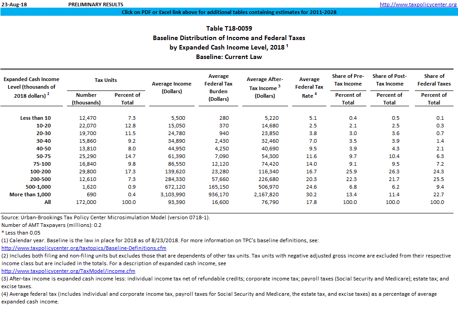Follow the TaxModel/income.cfm link
Viewport: 458px width, 330px height.
(x=68, y=271)
